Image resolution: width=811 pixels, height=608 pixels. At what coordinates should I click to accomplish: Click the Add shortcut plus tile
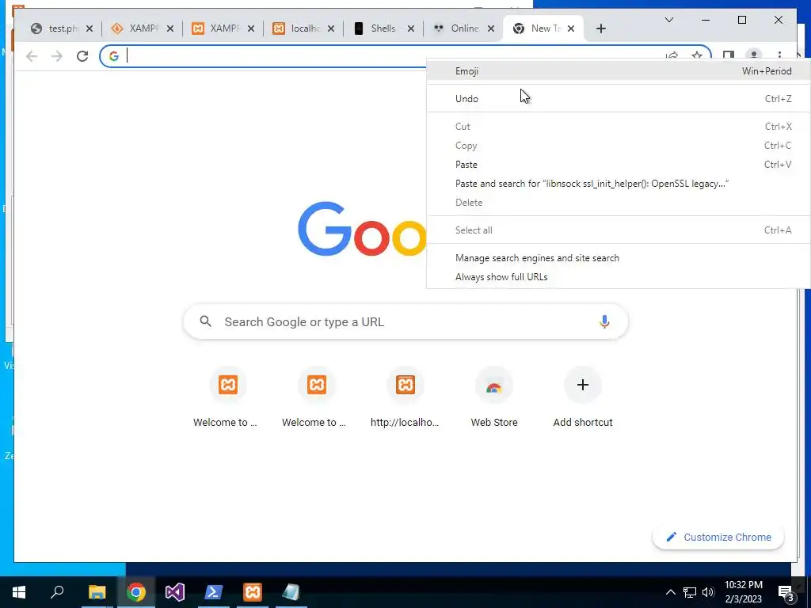pyautogui.click(x=583, y=385)
